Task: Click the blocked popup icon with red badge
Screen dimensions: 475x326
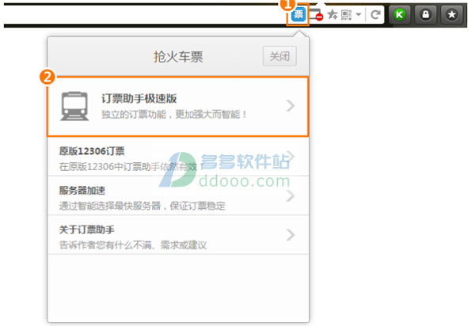Action: click(x=316, y=14)
